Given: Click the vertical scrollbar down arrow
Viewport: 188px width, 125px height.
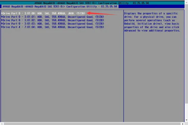Looking at the screenshot, I should (x=186, y=120).
